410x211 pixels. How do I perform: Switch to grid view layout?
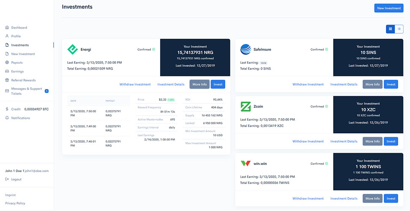pyautogui.click(x=391, y=29)
